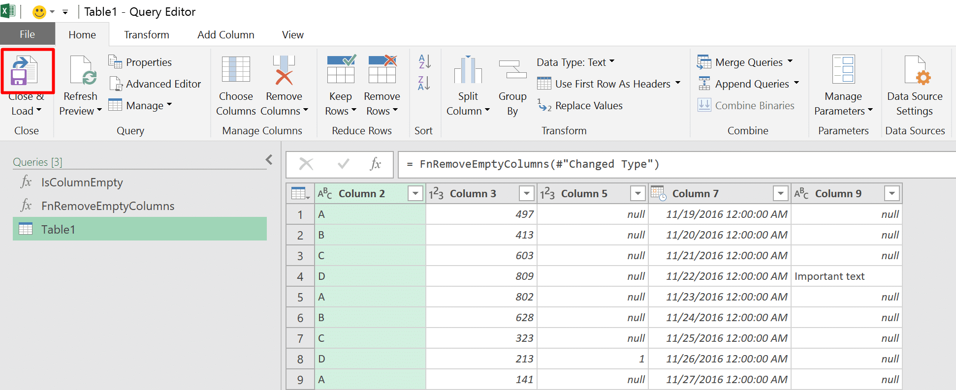The width and height of the screenshot is (956, 390).
Task: Sort ascending with the A-Z icon
Action: (424, 61)
